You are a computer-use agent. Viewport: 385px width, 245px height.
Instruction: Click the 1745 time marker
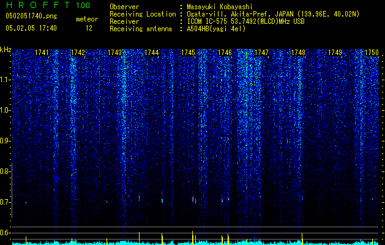point(188,52)
